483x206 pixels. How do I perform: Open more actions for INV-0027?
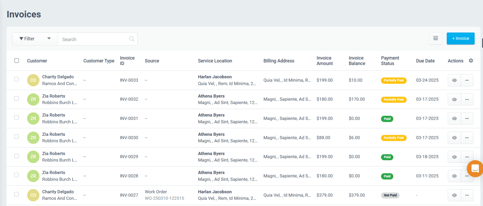click(x=467, y=195)
